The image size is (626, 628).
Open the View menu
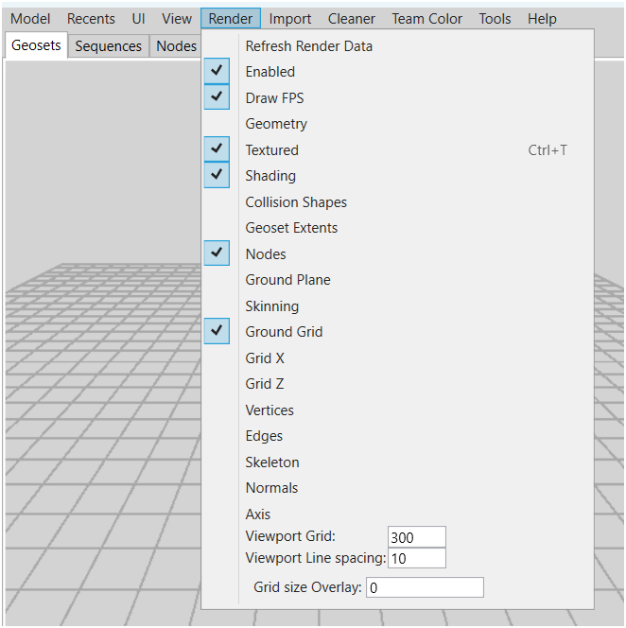tap(177, 19)
